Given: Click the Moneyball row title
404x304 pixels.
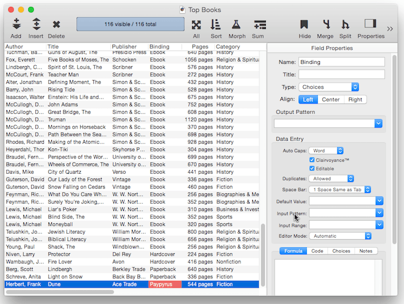Looking at the screenshot, I should [60, 224].
